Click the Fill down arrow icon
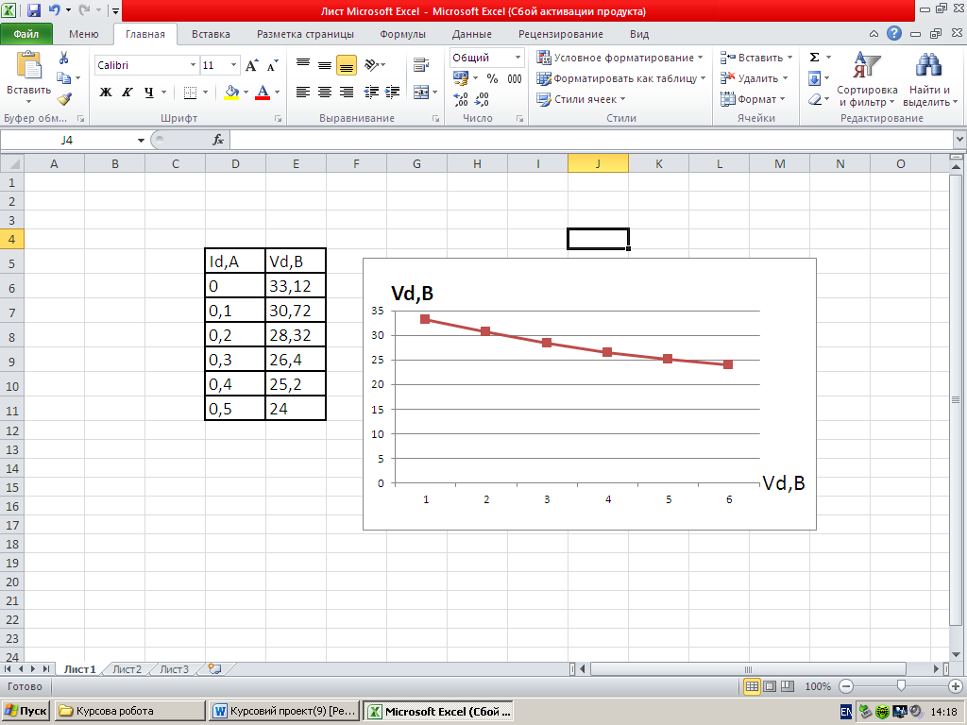 coord(814,78)
